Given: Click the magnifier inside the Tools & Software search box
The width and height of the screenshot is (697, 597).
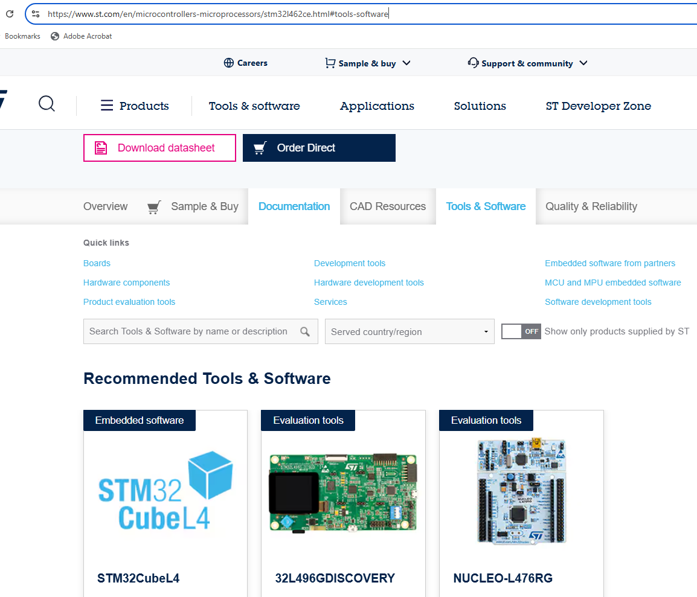Looking at the screenshot, I should coord(305,331).
